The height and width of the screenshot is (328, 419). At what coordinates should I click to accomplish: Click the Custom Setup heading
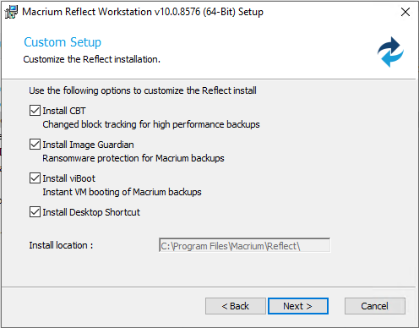click(x=63, y=42)
